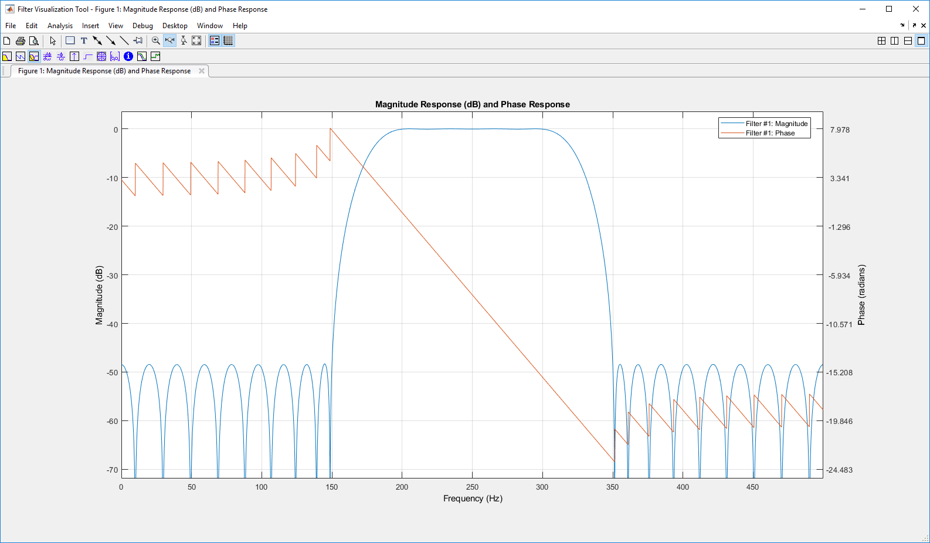Select the Zoom In magnifier tool

coord(156,40)
